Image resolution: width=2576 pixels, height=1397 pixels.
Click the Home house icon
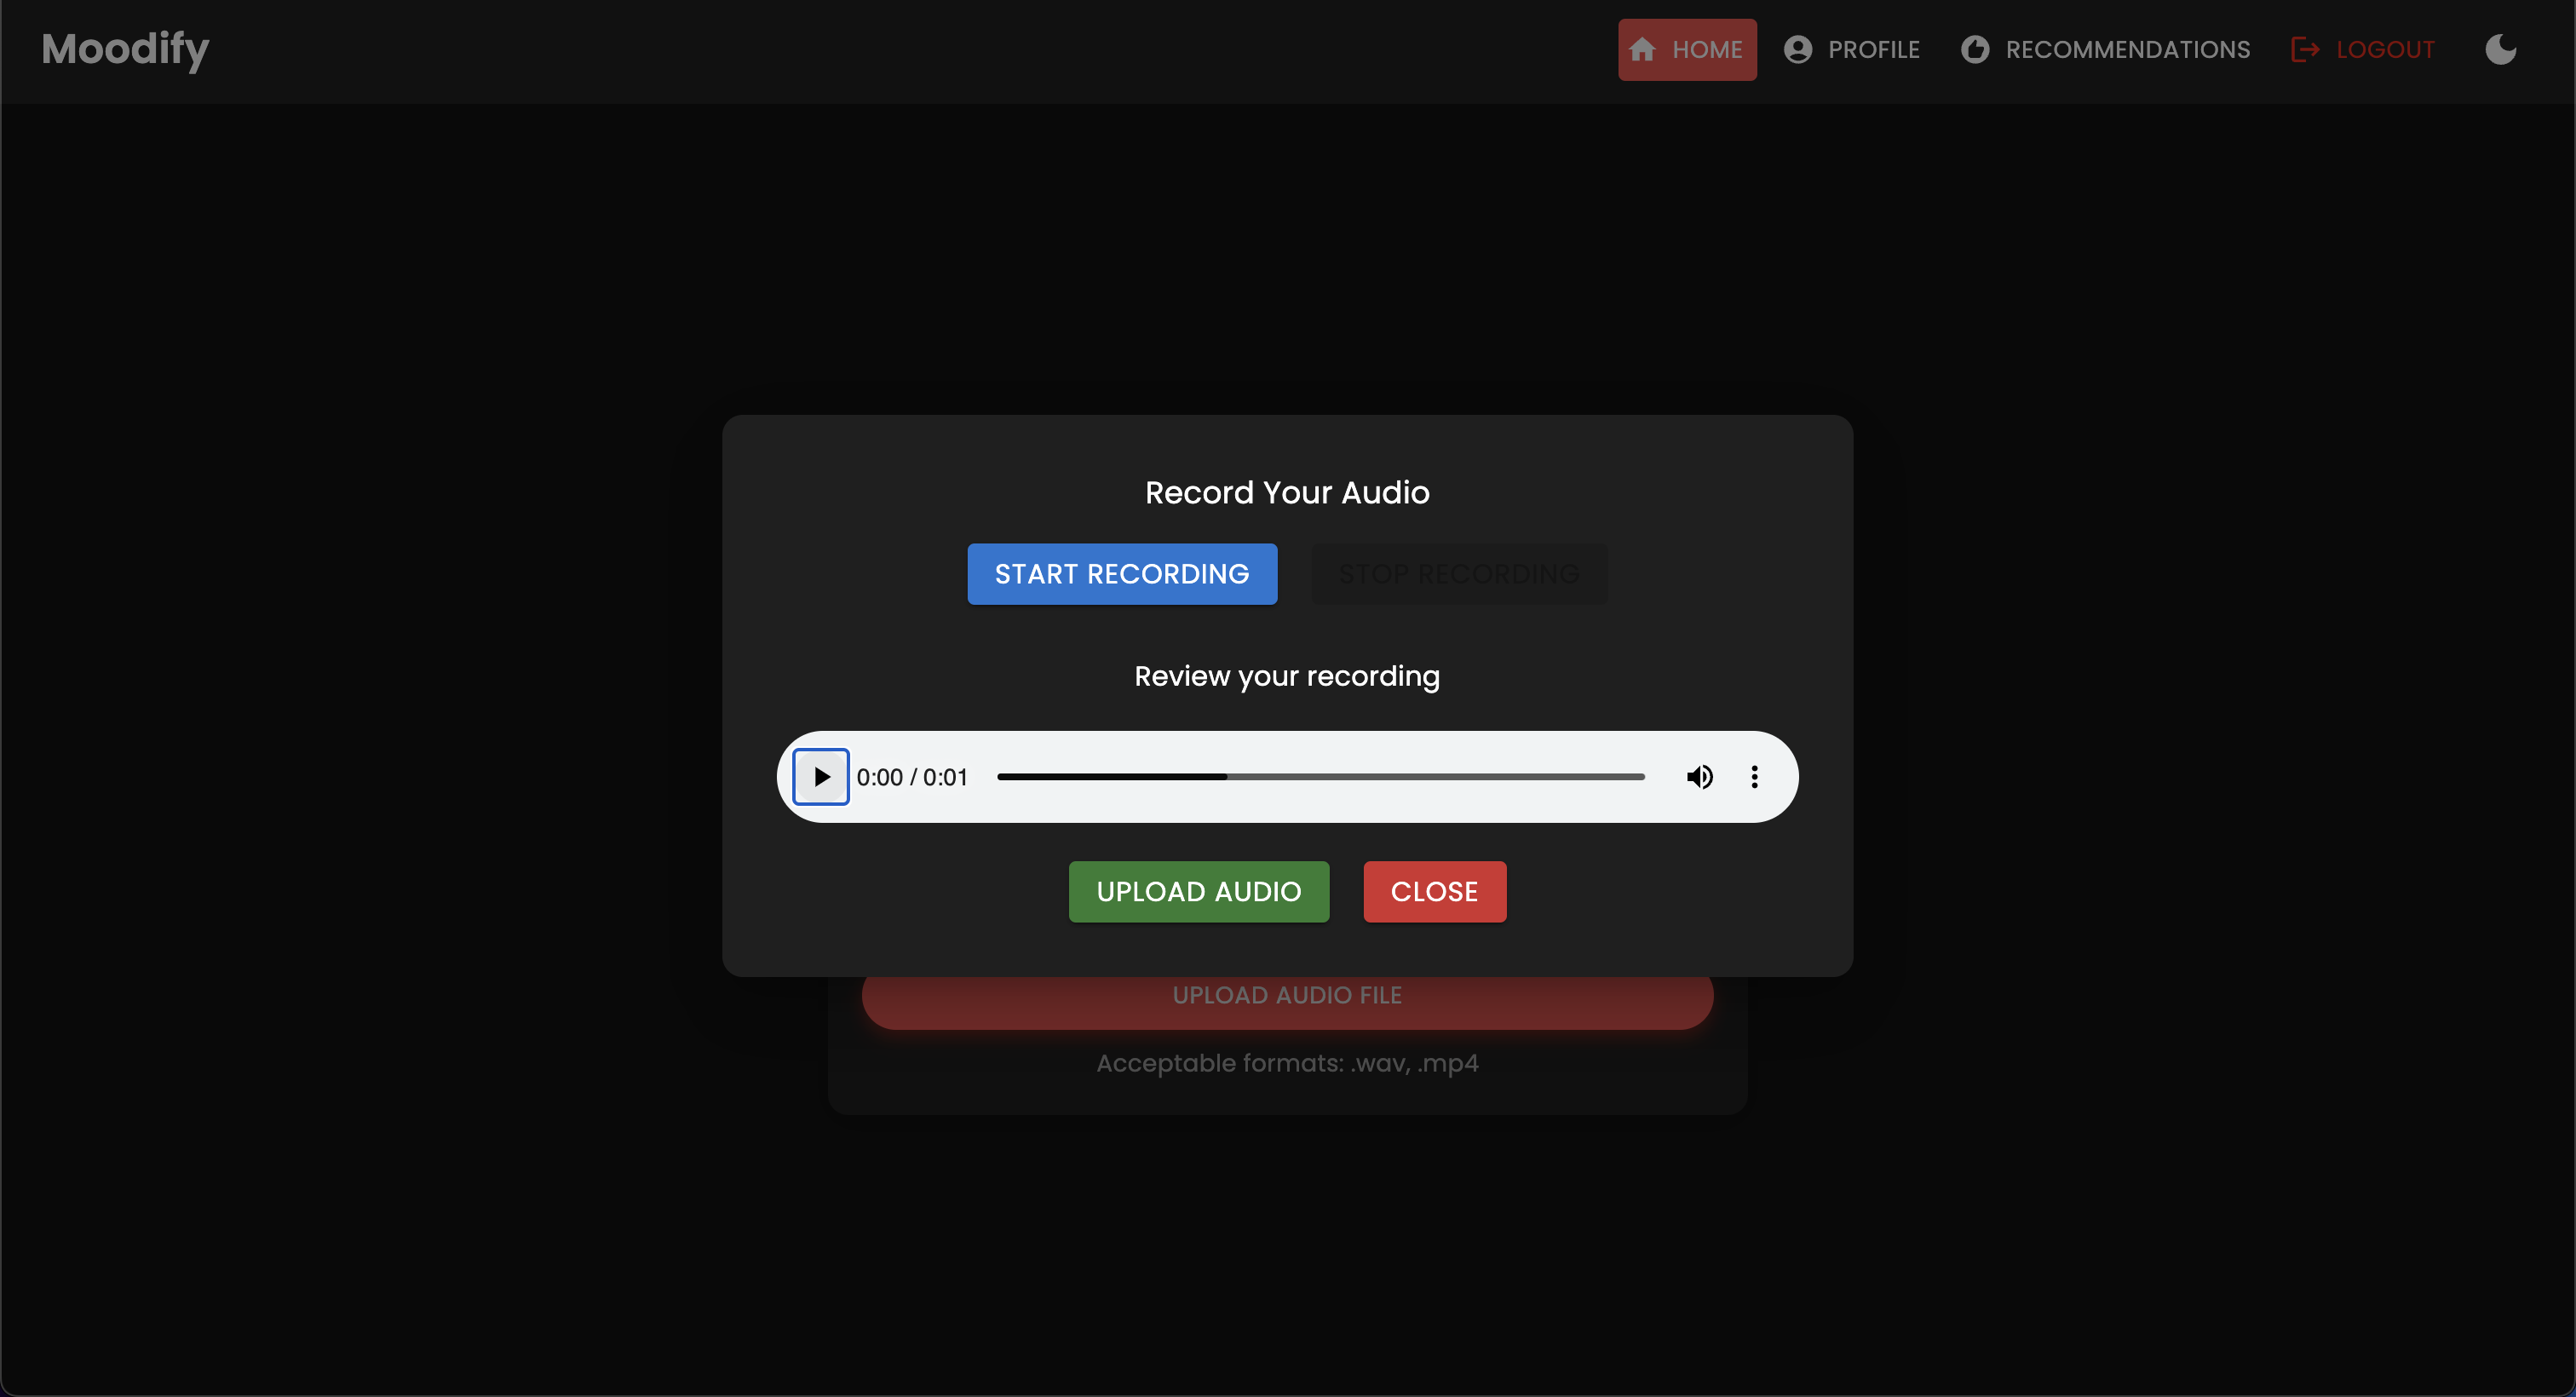[1642, 49]
